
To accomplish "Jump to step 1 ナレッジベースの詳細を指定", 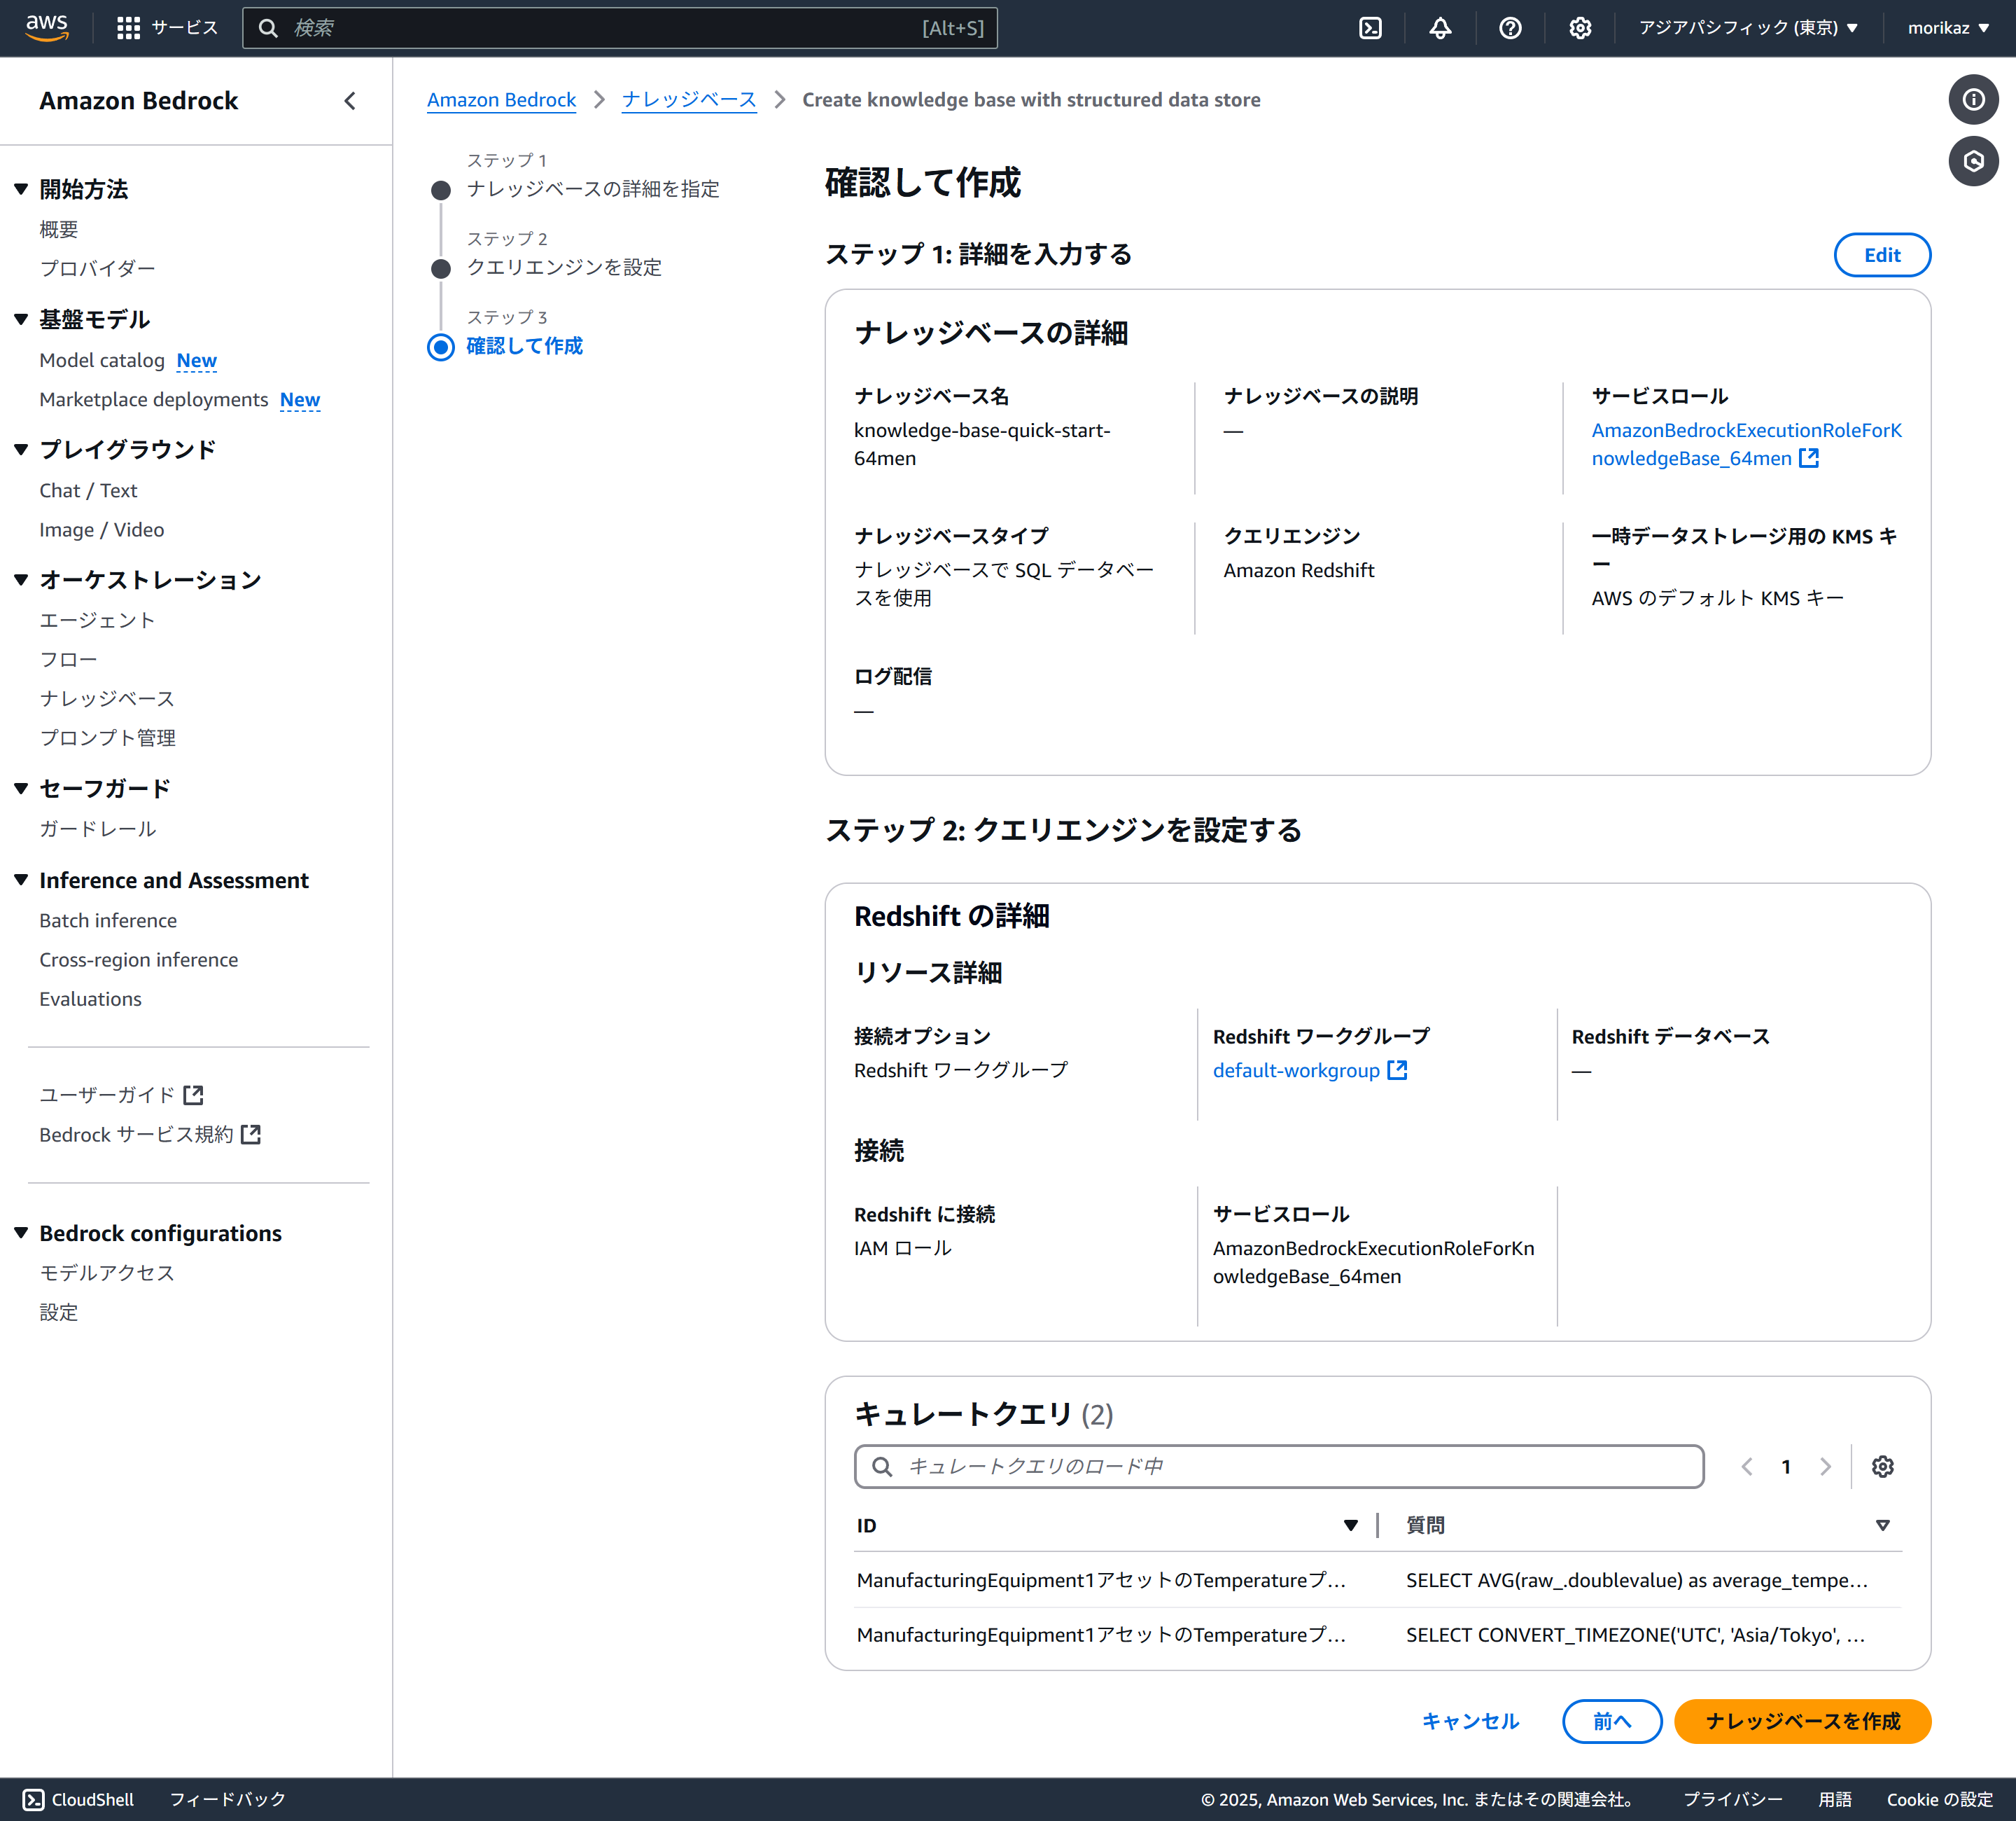I will tap(592, 189).
